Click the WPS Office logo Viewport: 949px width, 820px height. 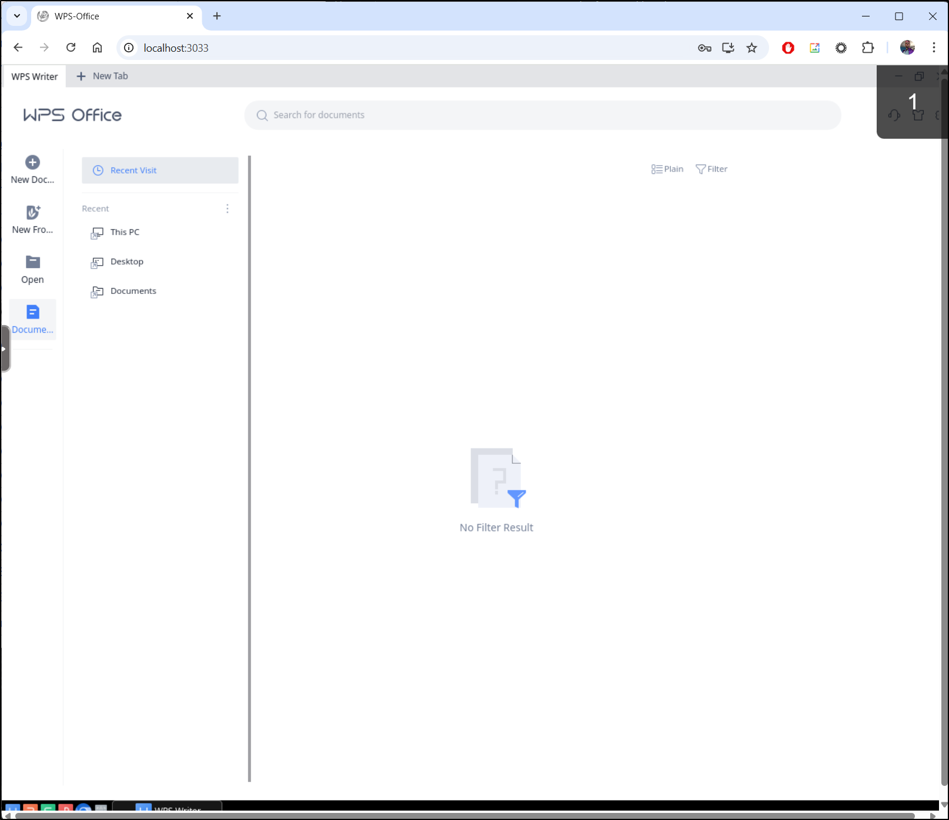pyautogui.click(x=72, y=115)
